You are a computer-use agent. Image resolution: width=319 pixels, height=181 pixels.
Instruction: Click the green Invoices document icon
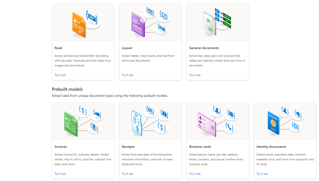tap(71, 124)
